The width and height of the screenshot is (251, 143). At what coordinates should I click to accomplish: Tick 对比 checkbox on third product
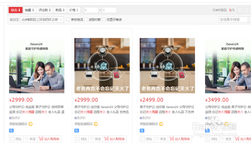(x=143, y=139)
